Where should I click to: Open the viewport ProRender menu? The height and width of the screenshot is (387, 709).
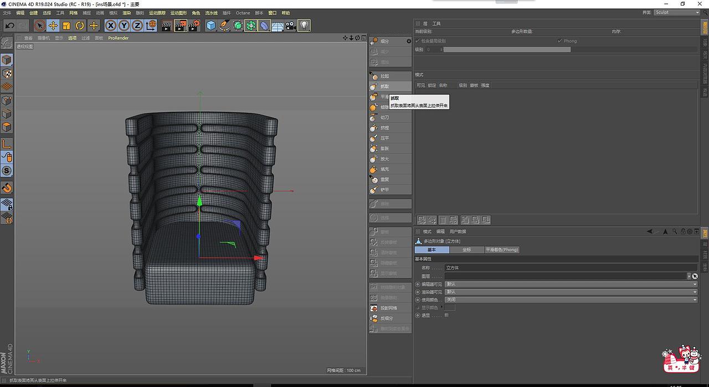(118, 38)
